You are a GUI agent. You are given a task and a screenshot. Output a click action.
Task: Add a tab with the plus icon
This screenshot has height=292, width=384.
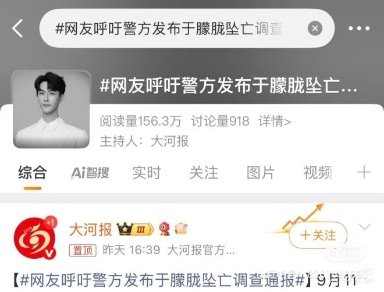(364, 173)
